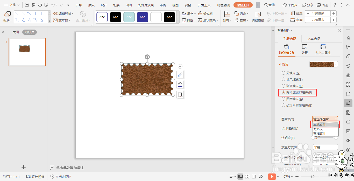Click the outline icon beside the shape
The width and height of the screenshot is (354, 181).
coord(180,95)
